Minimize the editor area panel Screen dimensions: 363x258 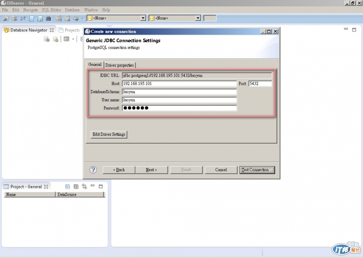(x=346, y=29)
